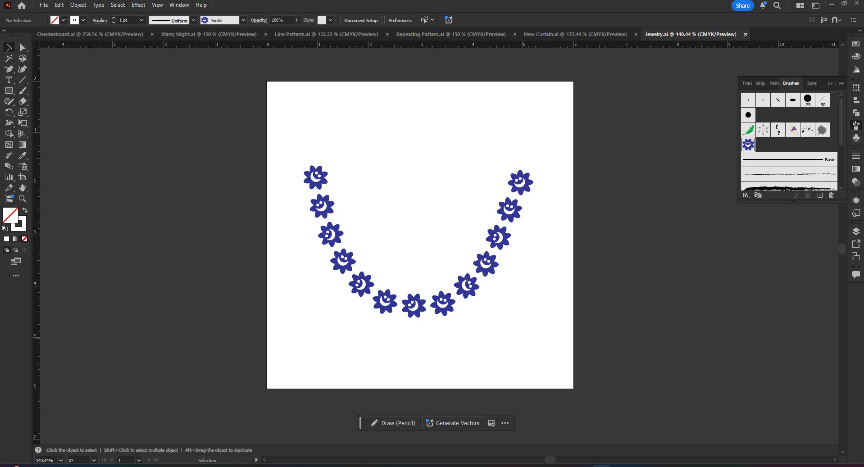Screen dimensions: 864x467
Task: Select the Selection tool
Action: 9,47
